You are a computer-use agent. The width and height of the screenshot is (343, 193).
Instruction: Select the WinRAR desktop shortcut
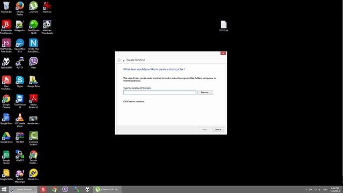click(20, 137)
